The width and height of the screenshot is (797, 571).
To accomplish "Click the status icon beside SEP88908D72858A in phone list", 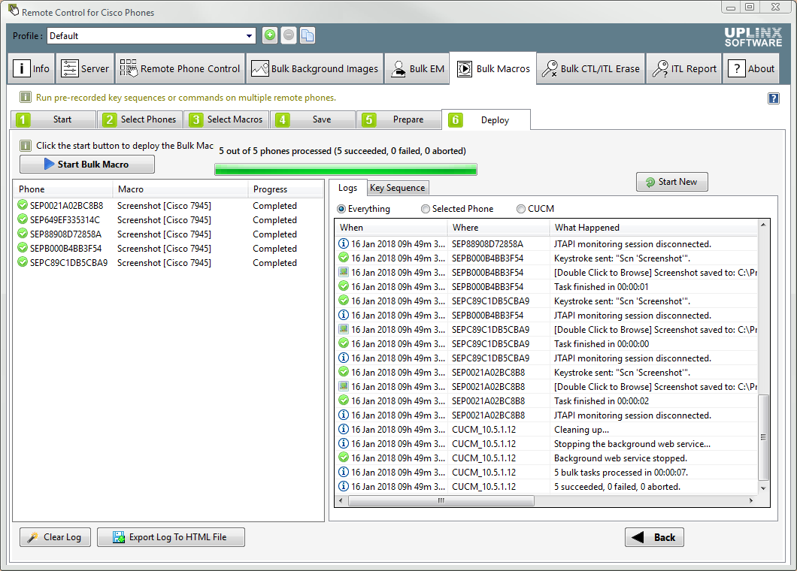I will 23,233.
